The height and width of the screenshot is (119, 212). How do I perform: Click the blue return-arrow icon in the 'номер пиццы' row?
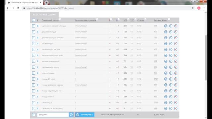tap(166, 73)
